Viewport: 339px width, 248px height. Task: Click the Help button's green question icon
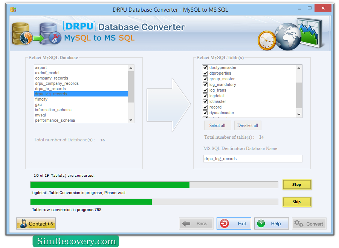click(x=261, y=224)
